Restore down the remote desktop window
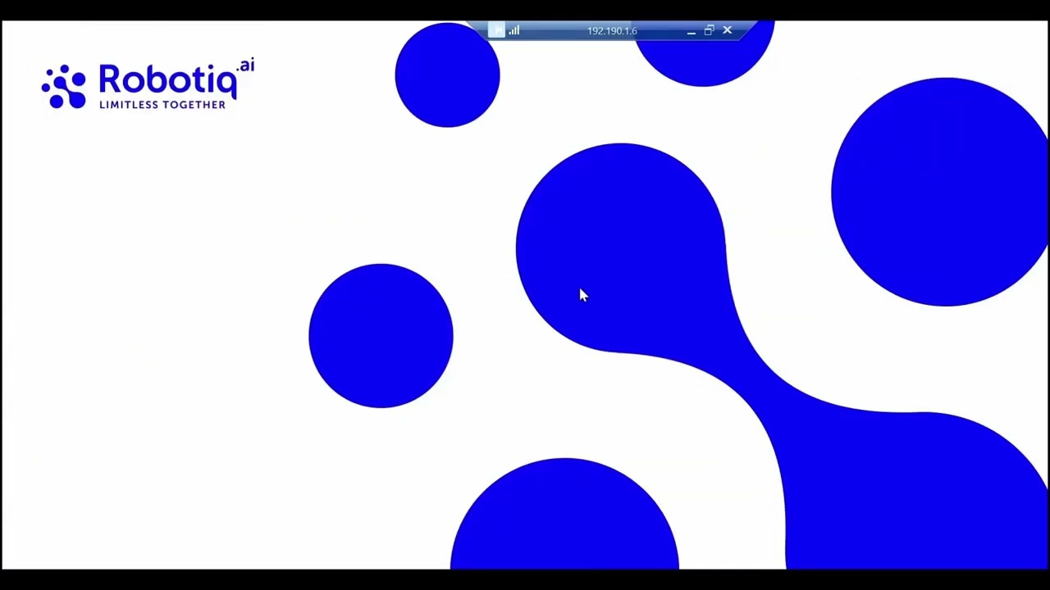Viewport: 1050px width, 590px height. coord(710,30)
